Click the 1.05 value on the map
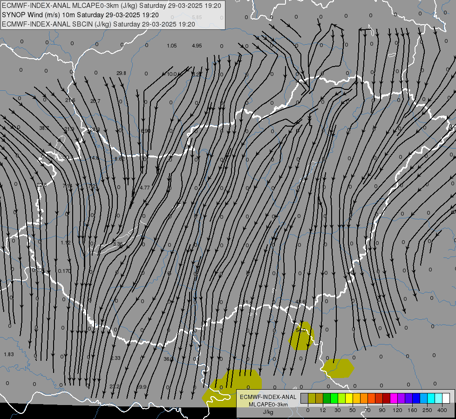Screen dimensions: 456x419 (x=172, y=46)
